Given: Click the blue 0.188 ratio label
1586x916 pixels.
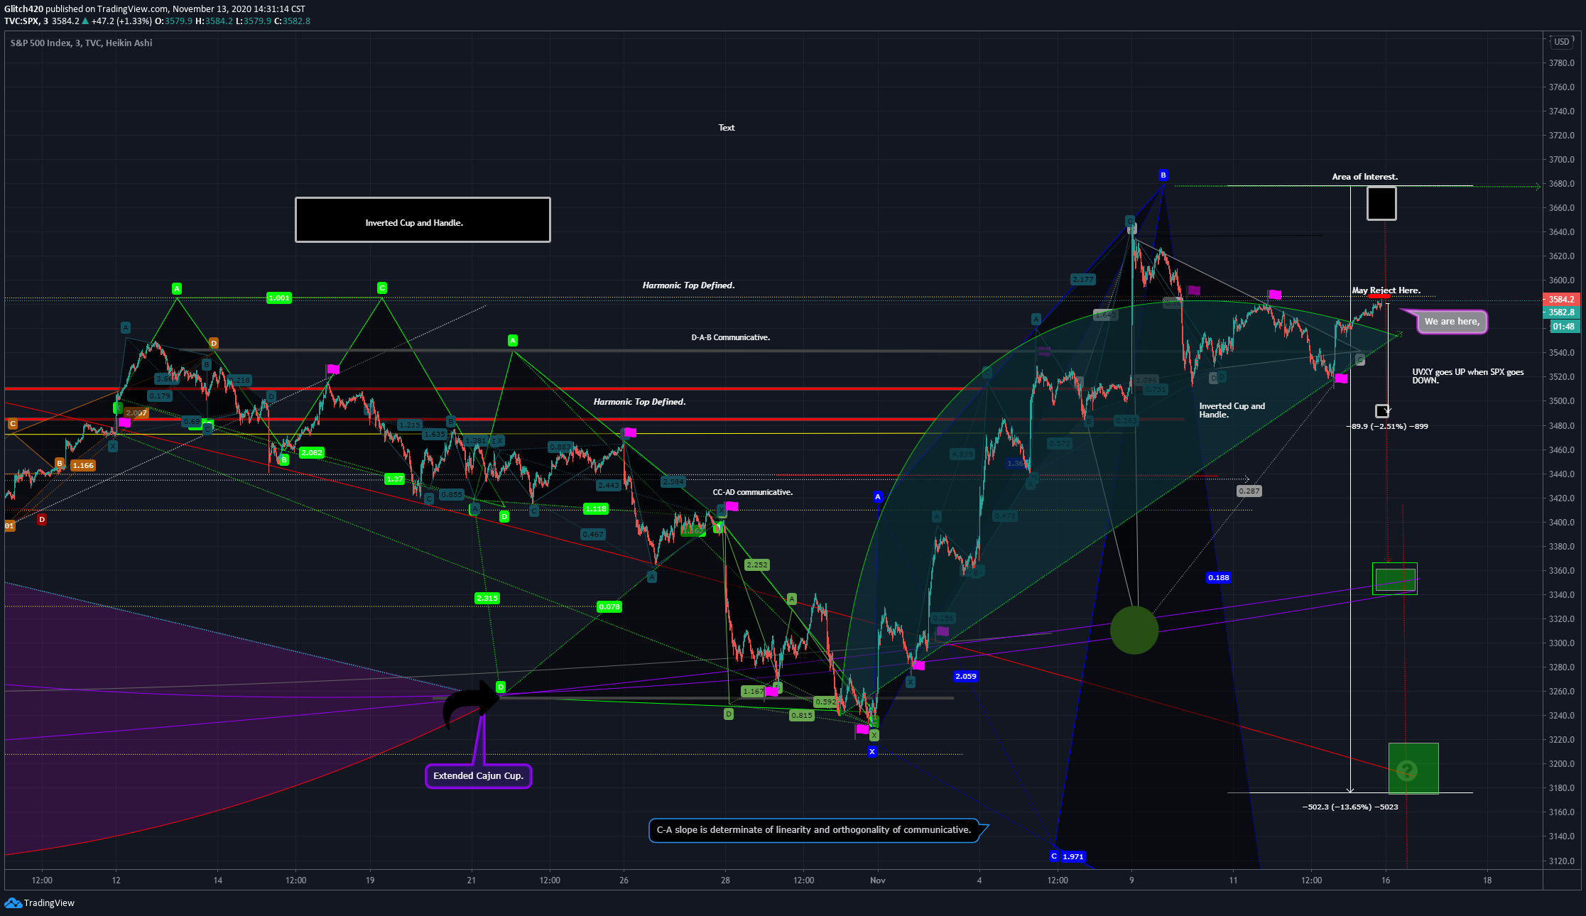Looking at the screenshot, I should point(1219,577).
